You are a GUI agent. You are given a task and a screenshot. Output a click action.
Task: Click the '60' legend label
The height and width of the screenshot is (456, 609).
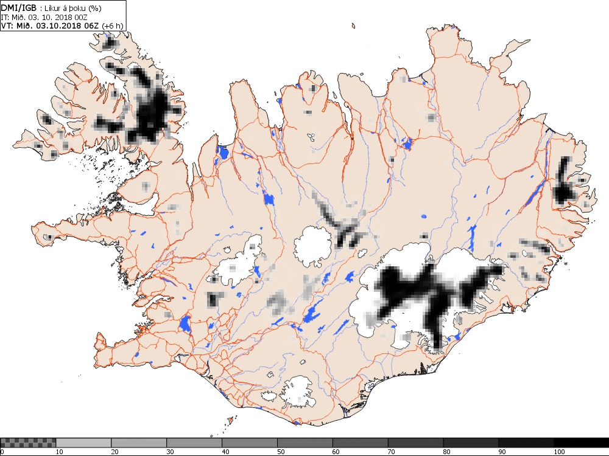[336, 452]
